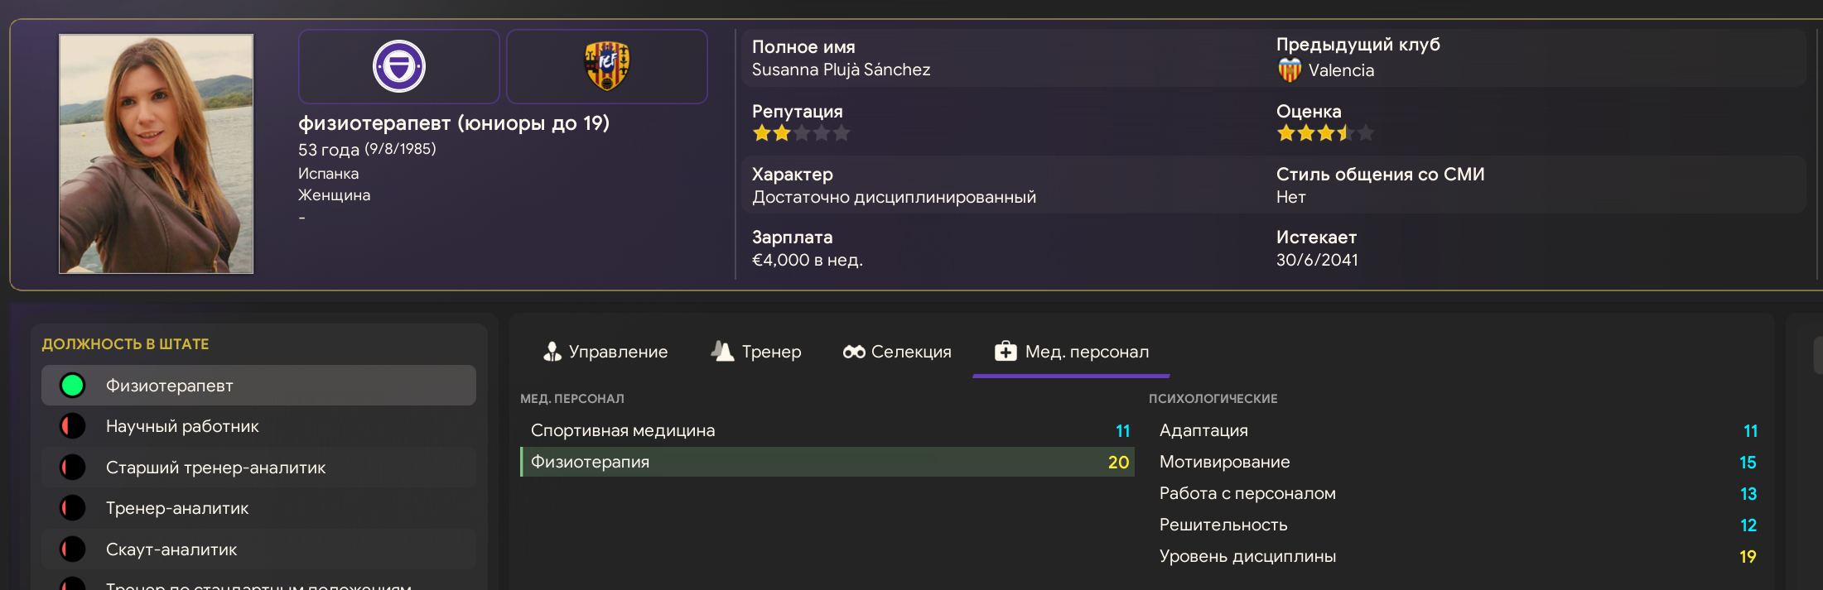Click the Скаут-аналитик role indicator circle

tap(73, 549)
